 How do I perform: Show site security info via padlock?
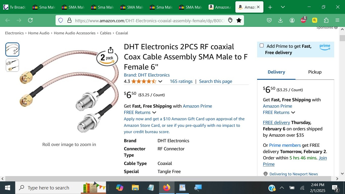[69, 20]
